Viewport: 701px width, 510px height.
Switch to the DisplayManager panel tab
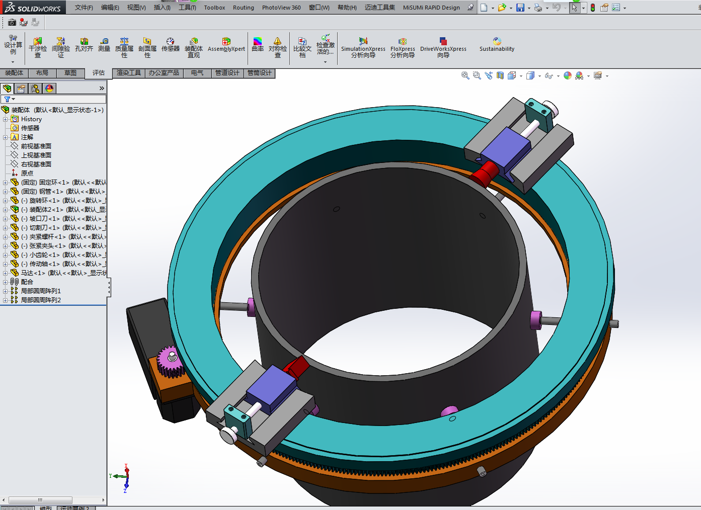pos(49,89)
